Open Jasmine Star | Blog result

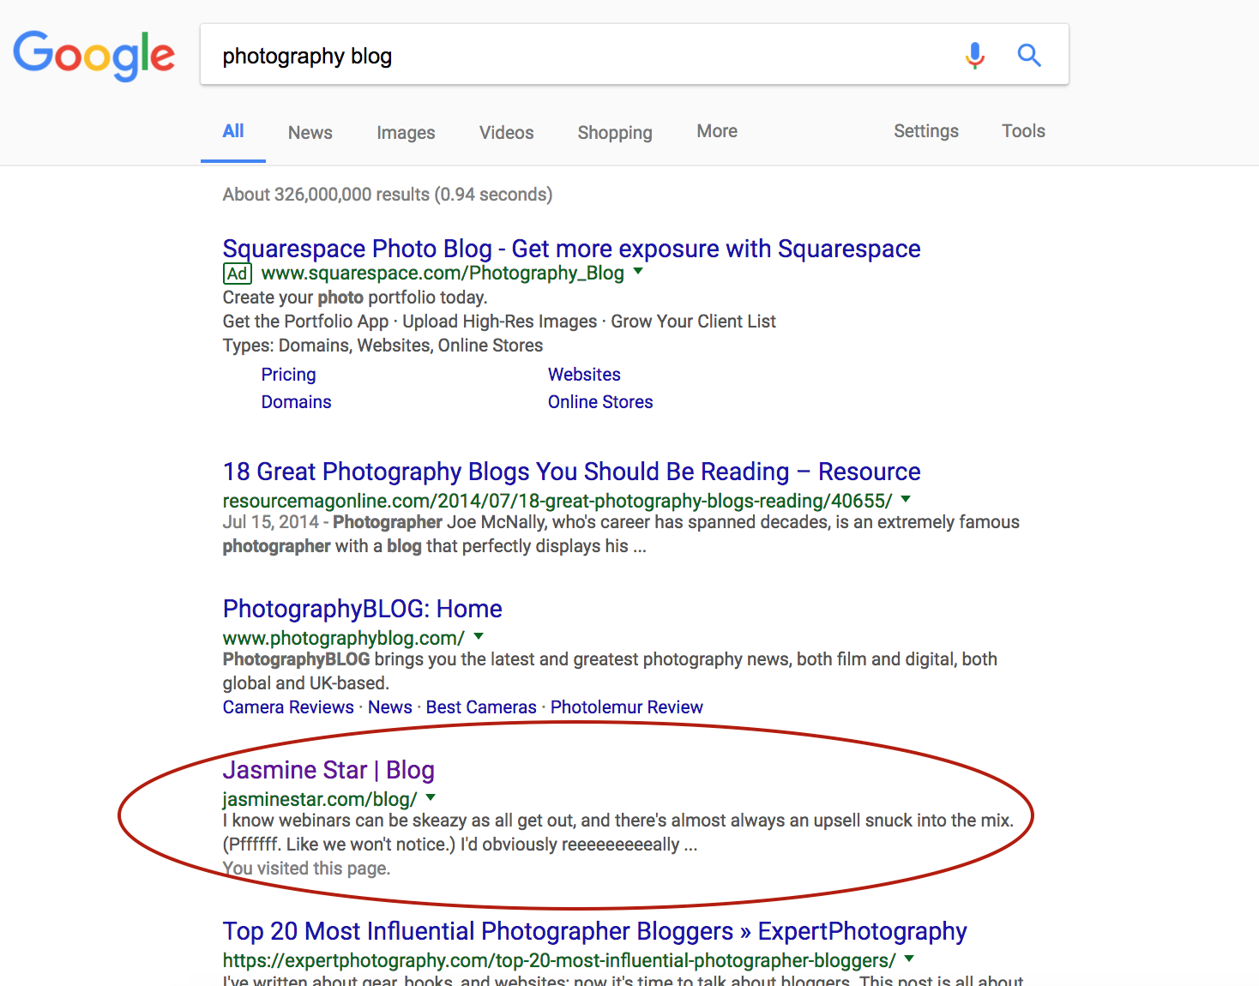(328, 770)
